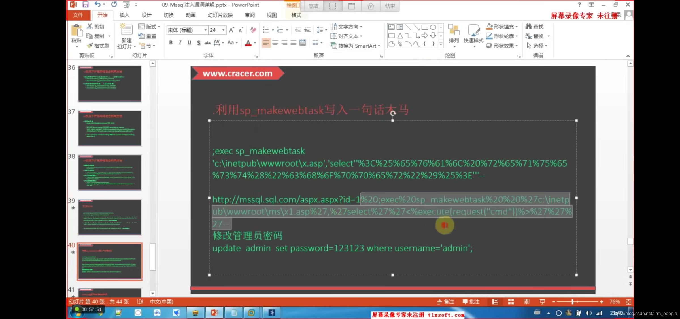
Task: Click the Reset (重置) button
Action: [147, 36]
